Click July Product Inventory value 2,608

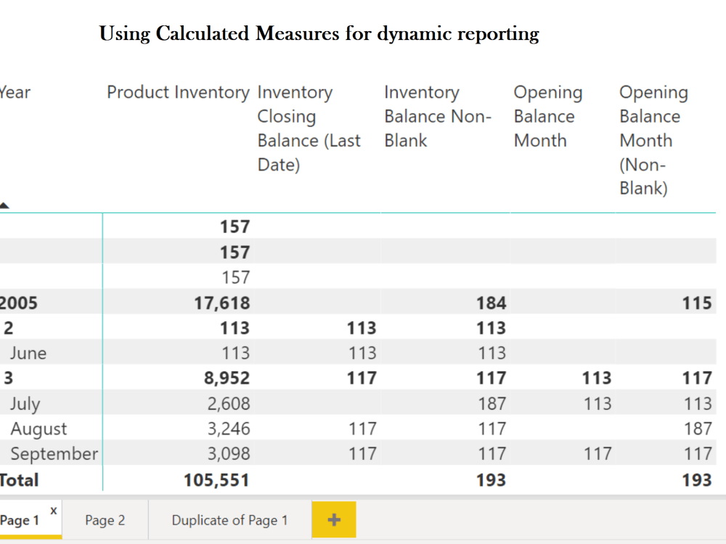[x=228, y=403]
